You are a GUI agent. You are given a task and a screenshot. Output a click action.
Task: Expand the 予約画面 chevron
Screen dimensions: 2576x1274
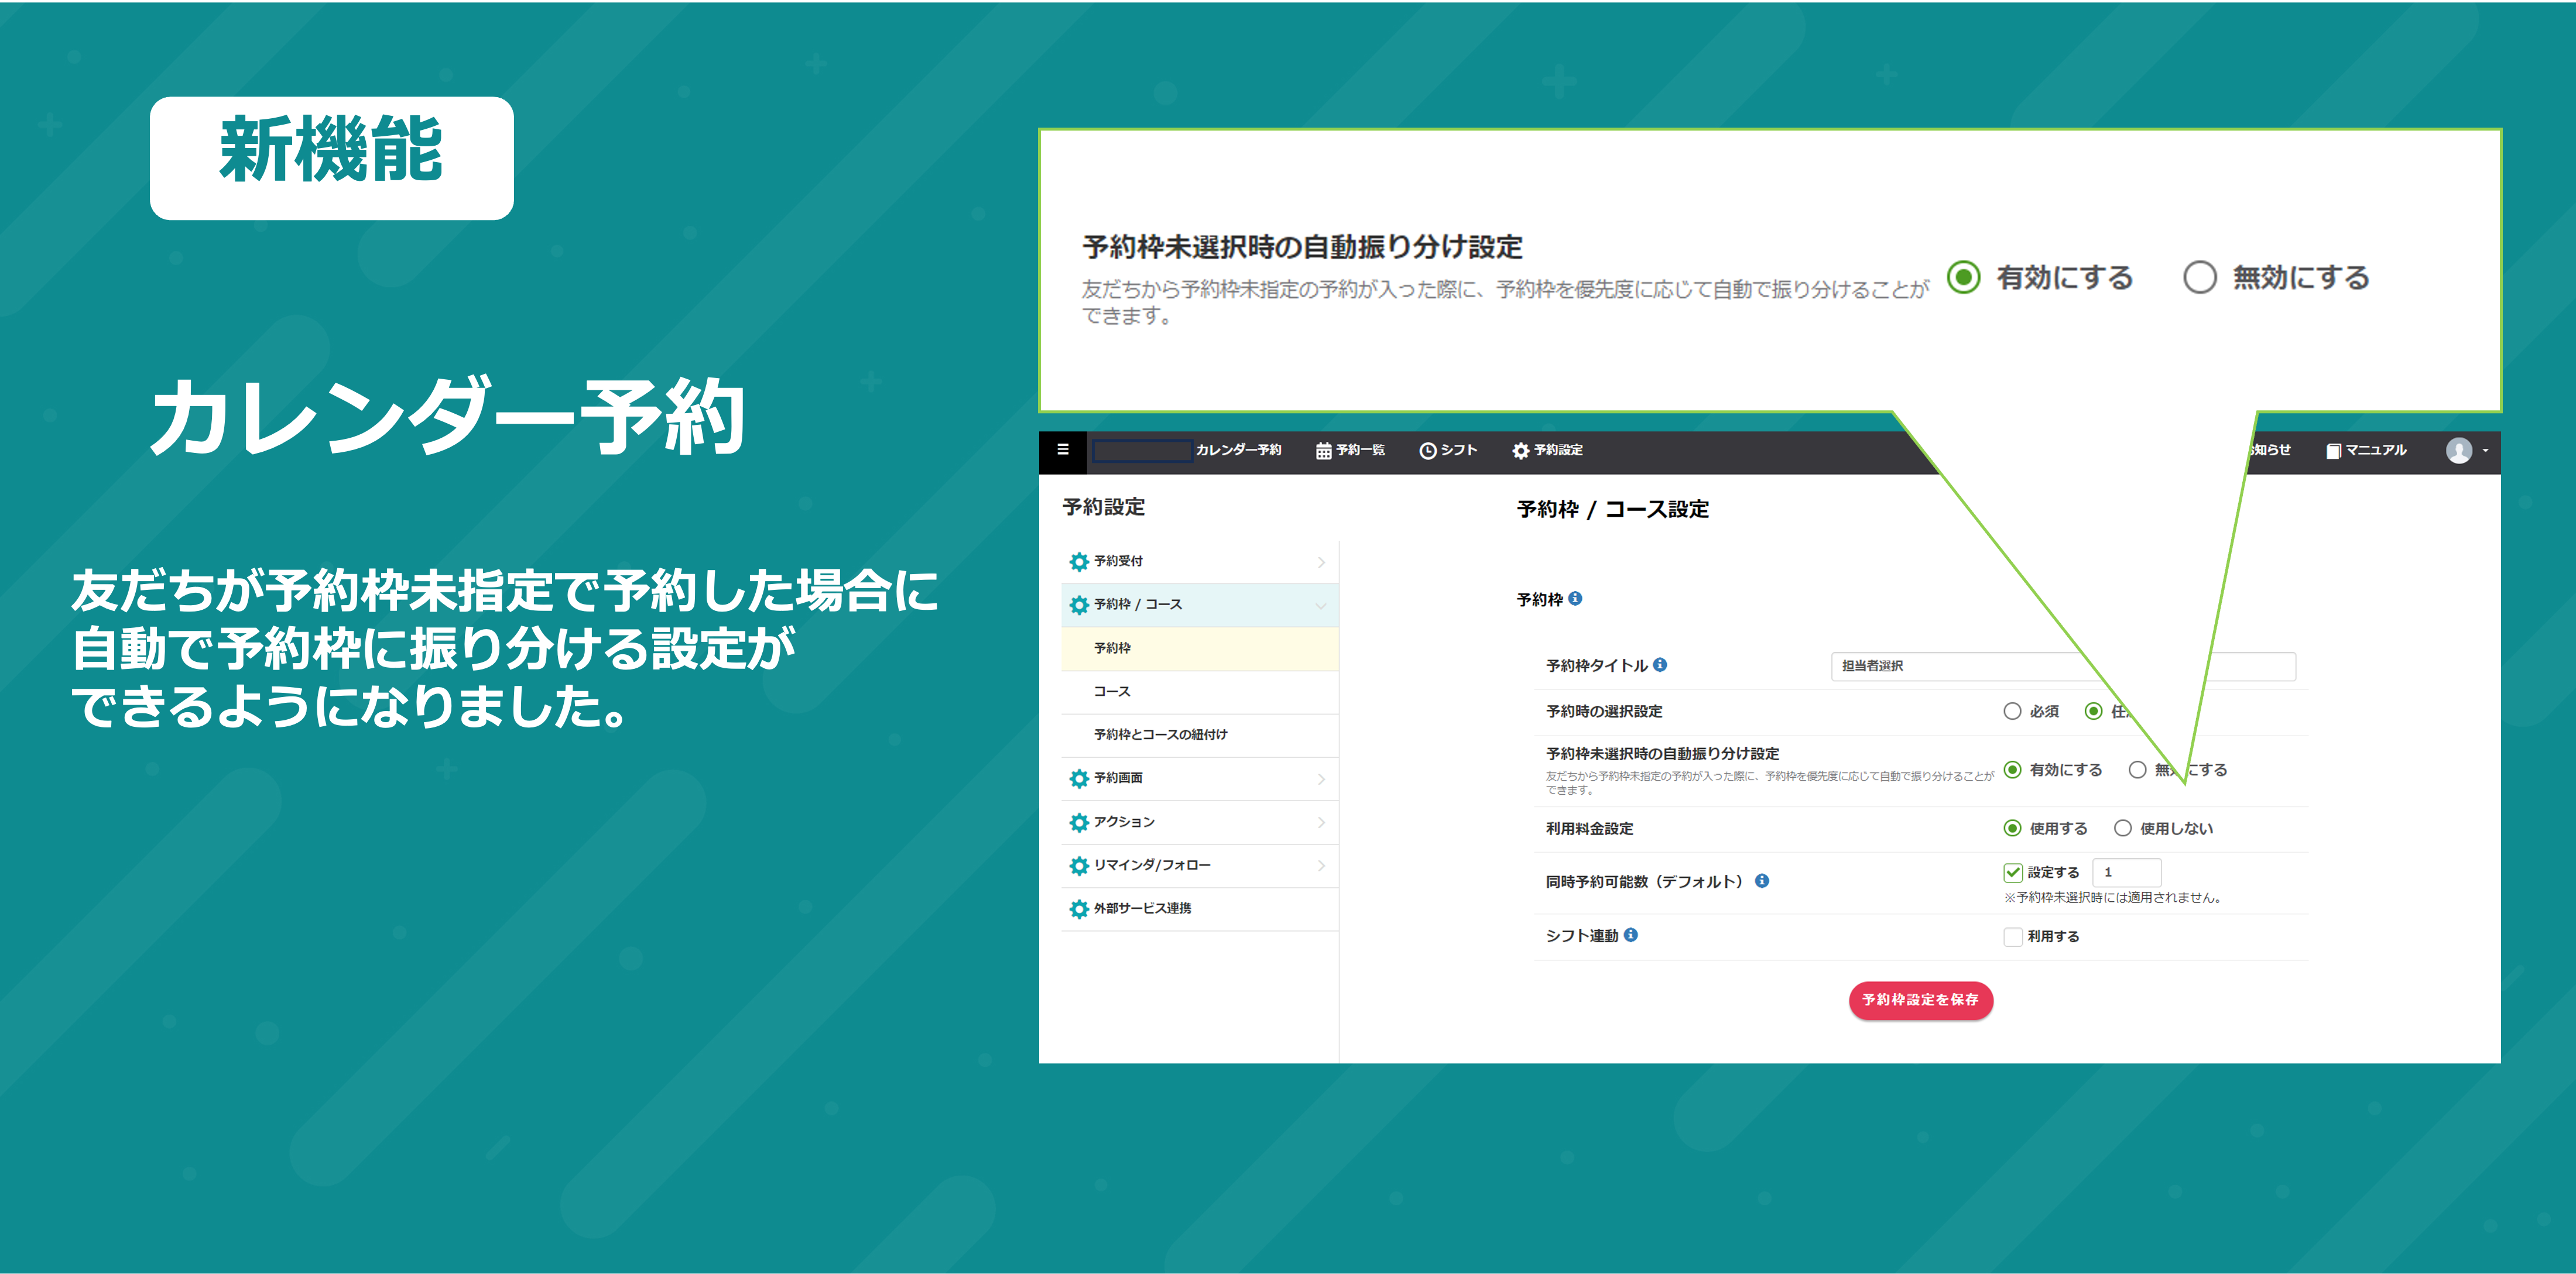point(1321,779)
